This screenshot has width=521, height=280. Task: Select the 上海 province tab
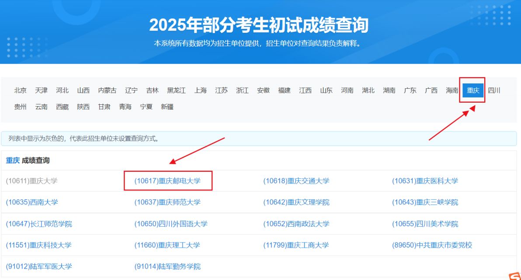click(200, 90)
